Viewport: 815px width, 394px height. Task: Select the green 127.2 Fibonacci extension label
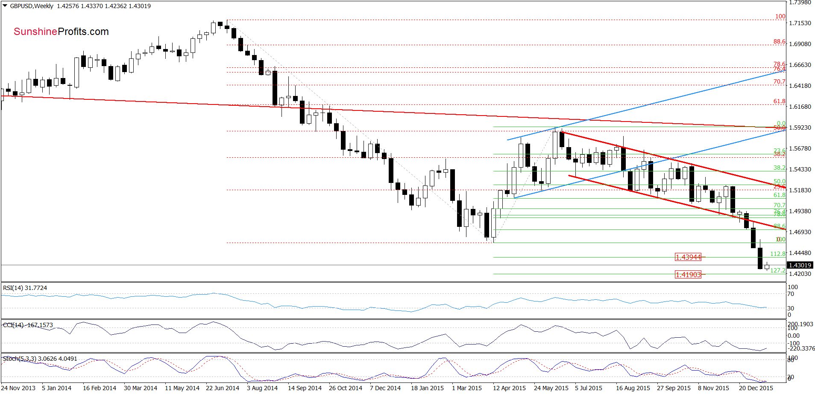(778, 270)
